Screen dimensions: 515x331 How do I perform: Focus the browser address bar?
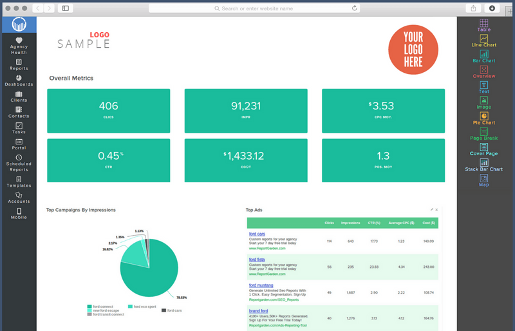click(254, 8)
